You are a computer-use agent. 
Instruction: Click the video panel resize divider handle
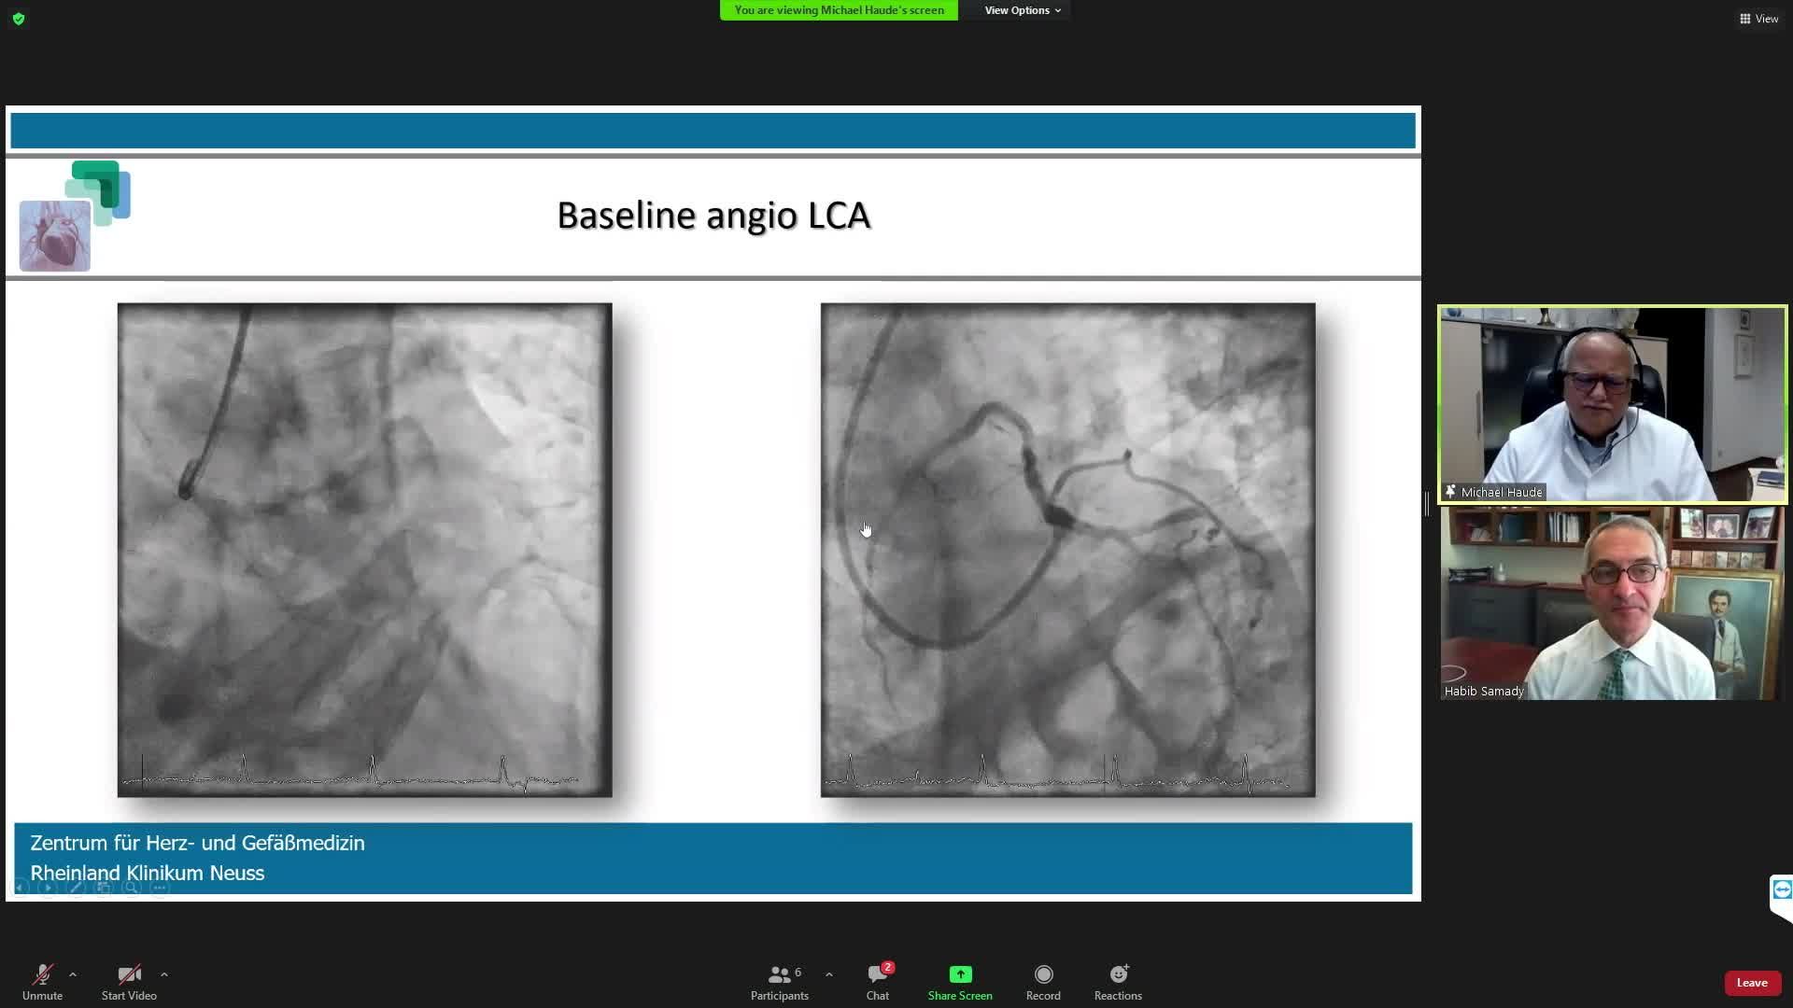[1427, 504]
